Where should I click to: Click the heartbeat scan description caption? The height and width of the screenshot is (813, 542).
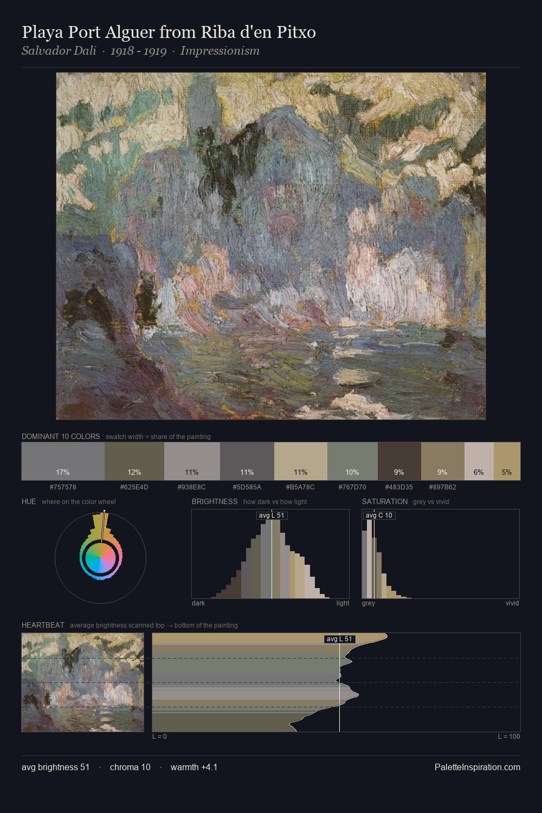(154, 625)
